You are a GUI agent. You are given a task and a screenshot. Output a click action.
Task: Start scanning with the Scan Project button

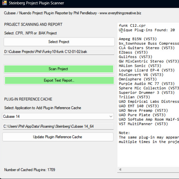[x=59, y=69]
